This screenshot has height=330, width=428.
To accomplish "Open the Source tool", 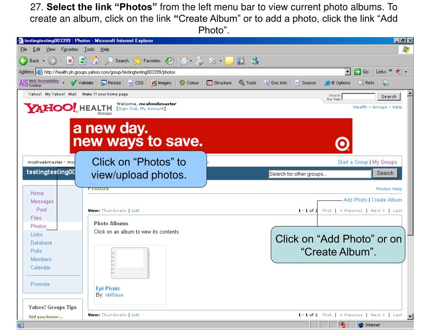I will tap(306, 83).
